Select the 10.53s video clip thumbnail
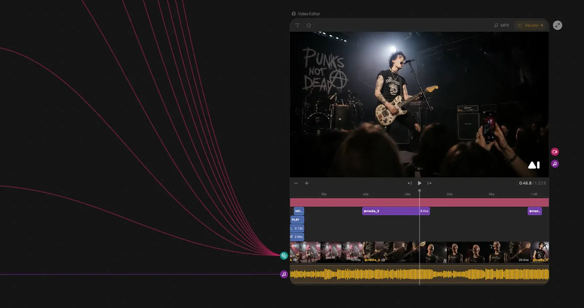The width and height of the screenshot is (584, 308). tap(326, 252)
